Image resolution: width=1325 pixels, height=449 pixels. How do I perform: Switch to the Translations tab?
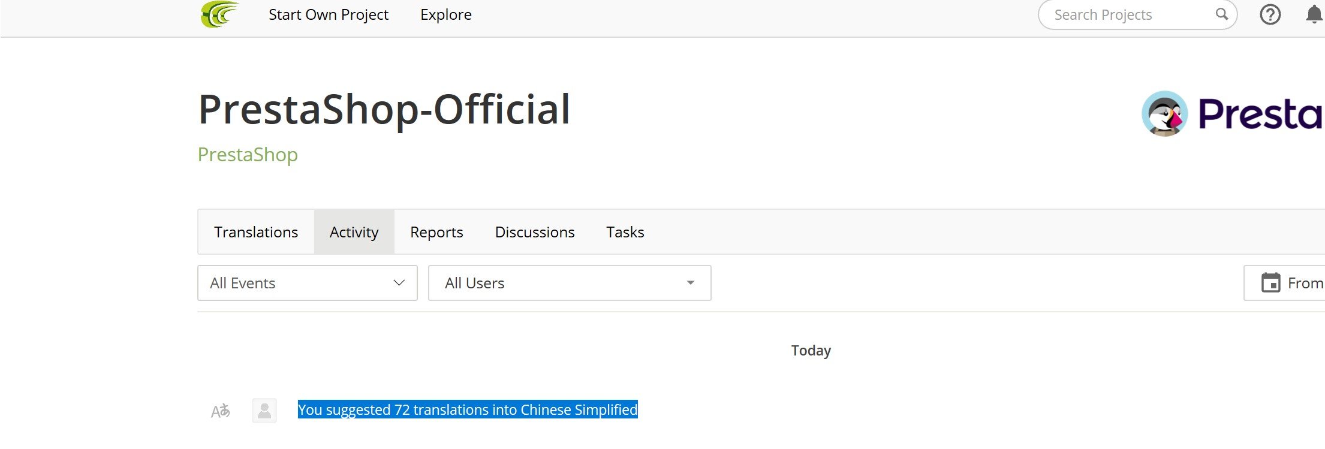pyautogui.click(x=256, y=232)
